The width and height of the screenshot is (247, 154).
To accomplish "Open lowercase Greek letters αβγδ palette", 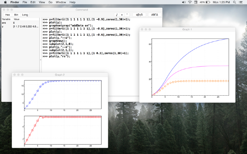I will 139,15.
